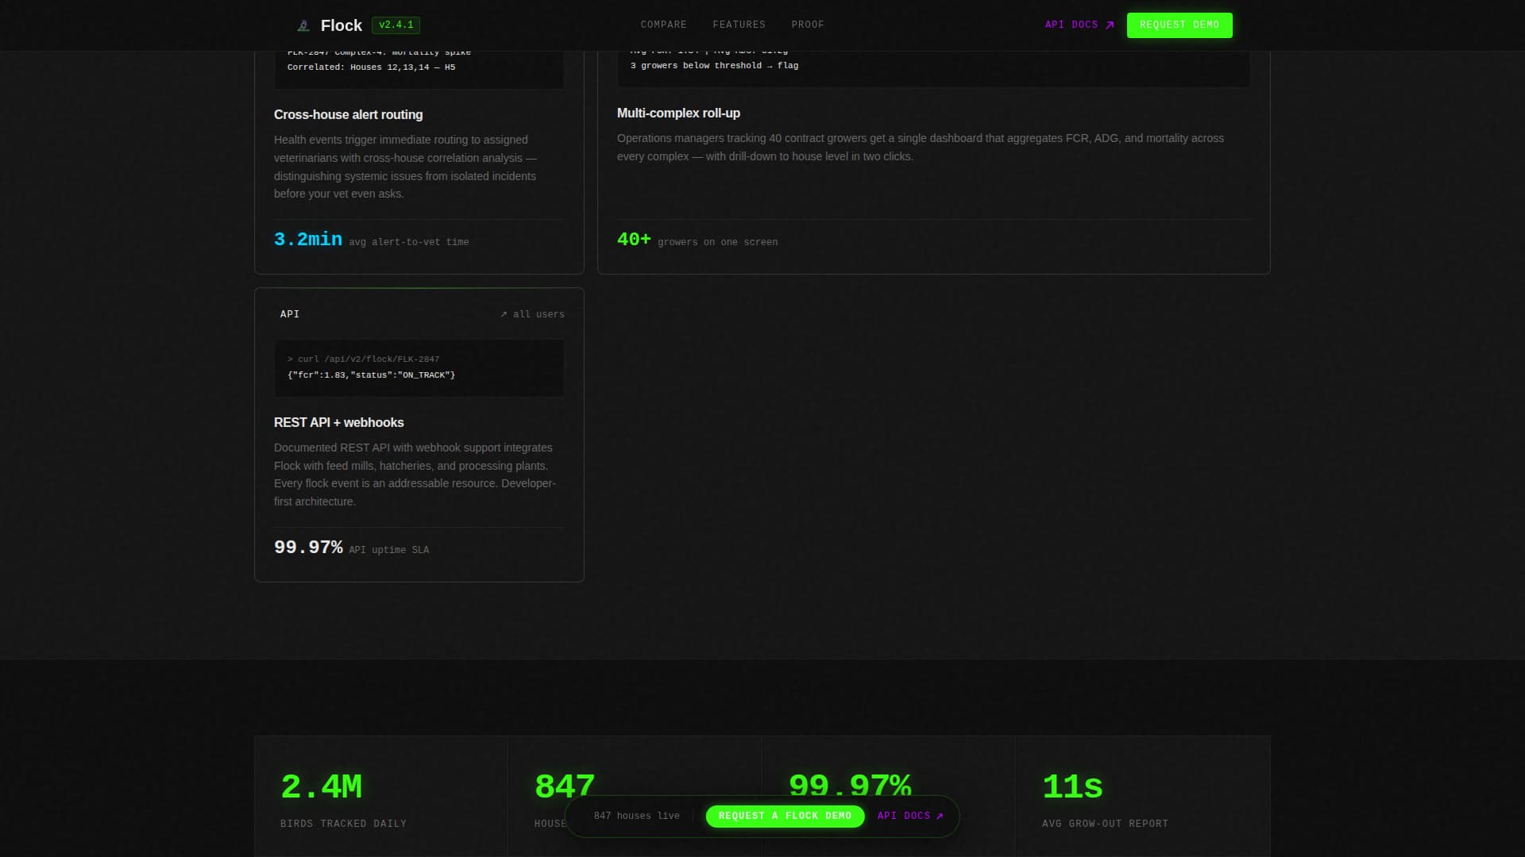Click the Request Demo header button
The width and height of the screenshot is (1525, 857).
tap(1179, 25)
